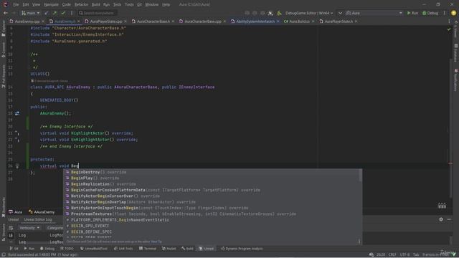The image size is (459, 258).
Task: Click the Aura breadcrumb item
Action: 16,212
